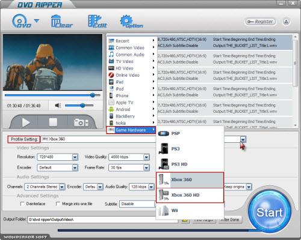Screen dimensions: 301x240
Task: Play the video preview
Action: point(26,122)
